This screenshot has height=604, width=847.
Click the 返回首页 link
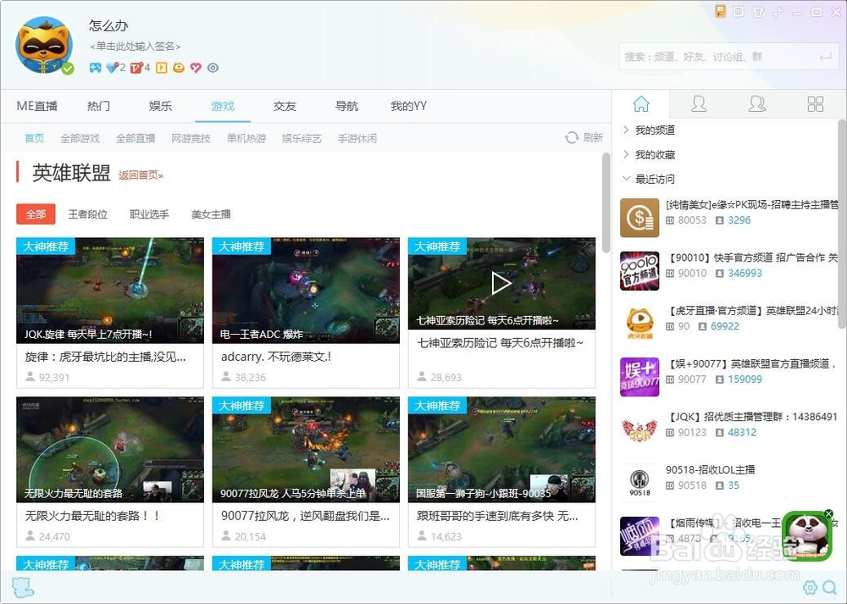(141, 175)
